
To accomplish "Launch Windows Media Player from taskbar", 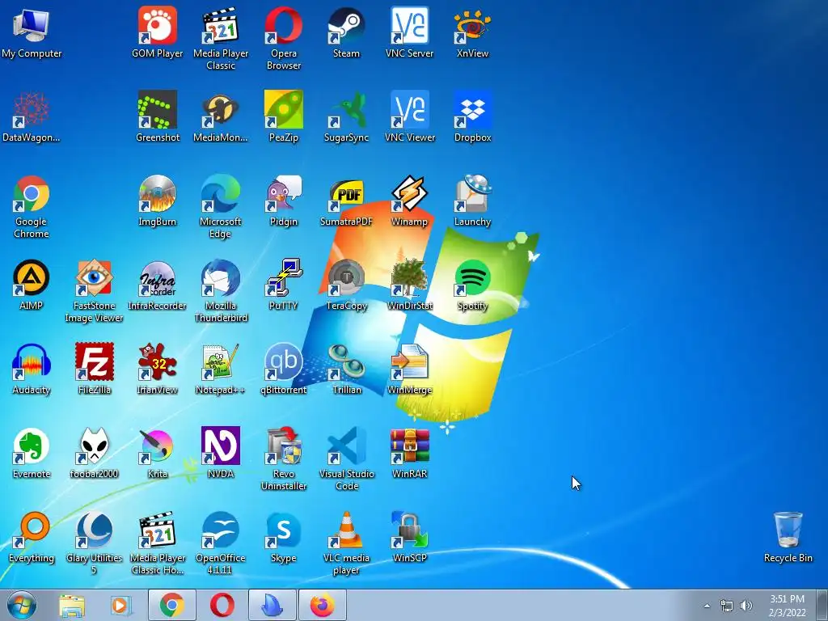I will click(x=121, y=606).
